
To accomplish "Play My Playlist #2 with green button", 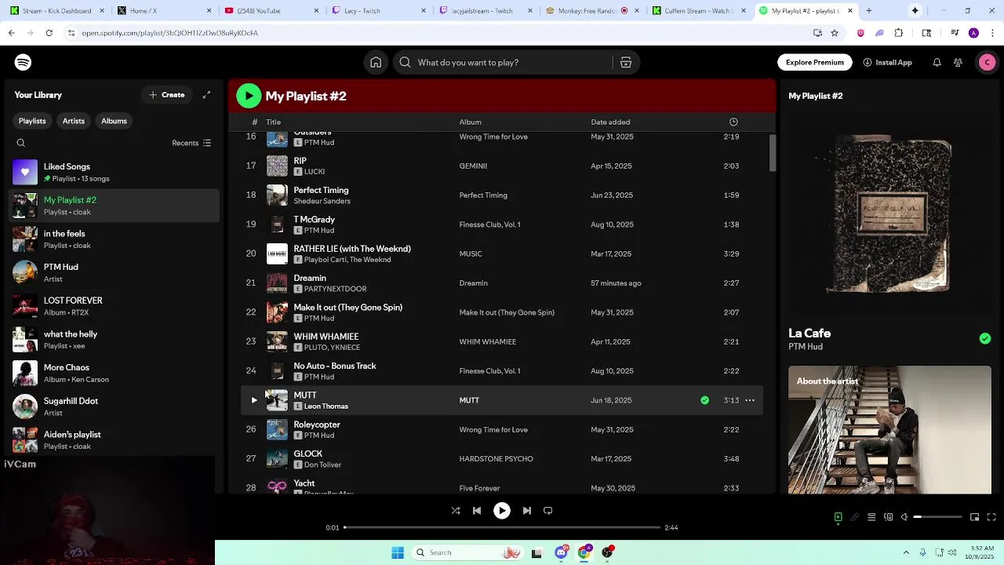I will point(249,96).
